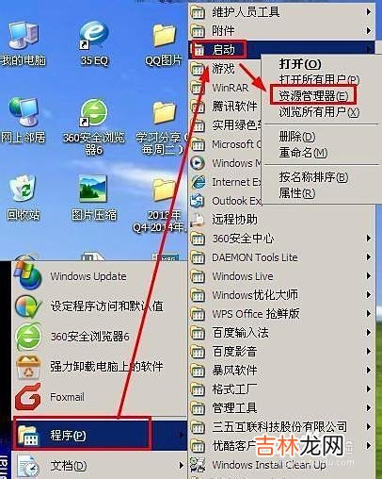382x479 pixels.
Task: Expand the 附件 programs folder
Action: (282, 31)
